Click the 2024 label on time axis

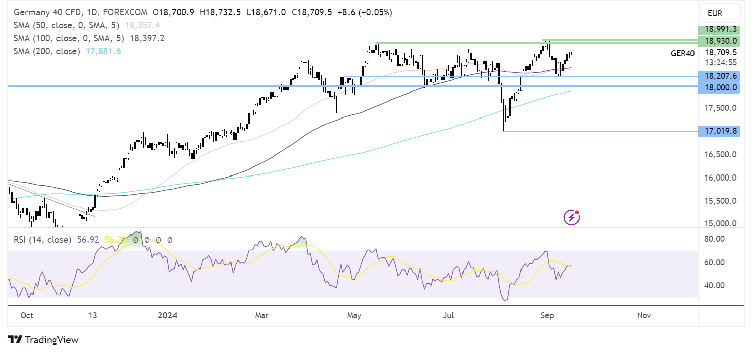[168, 316]
